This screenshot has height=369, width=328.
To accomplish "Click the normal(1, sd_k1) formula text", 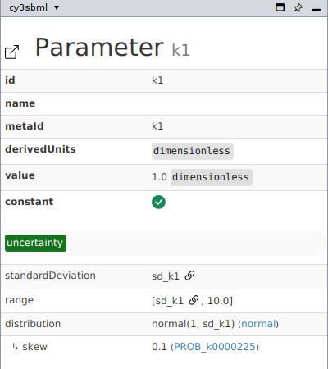I will (x=194, y=324).
